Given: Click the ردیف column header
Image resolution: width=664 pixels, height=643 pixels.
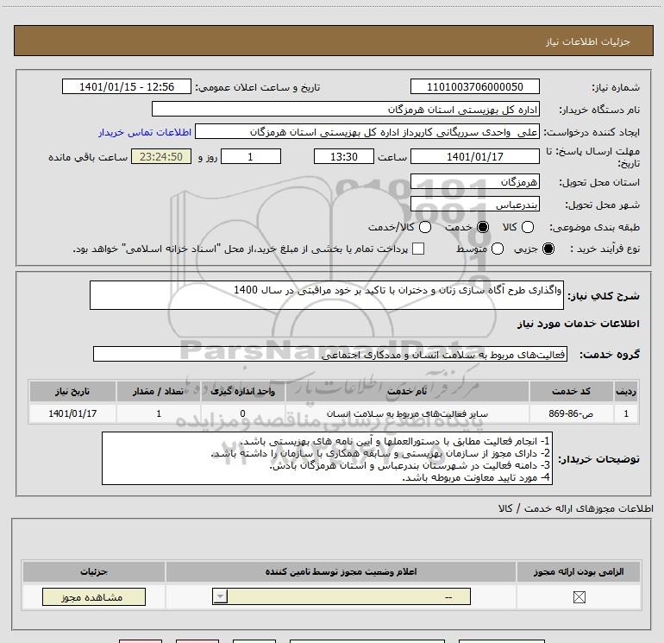Looking at the screenshot, I should [x=626, y=391].
